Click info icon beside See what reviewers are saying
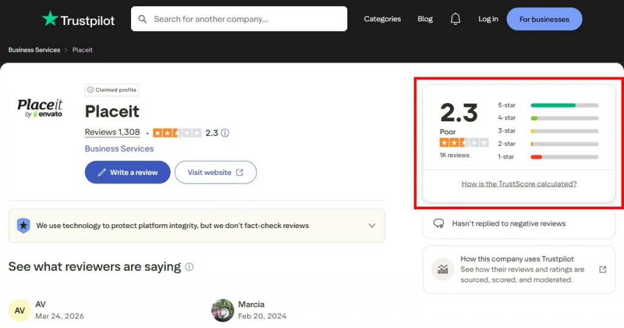Viewport: 624px width, 328px height. pos(190,267)
